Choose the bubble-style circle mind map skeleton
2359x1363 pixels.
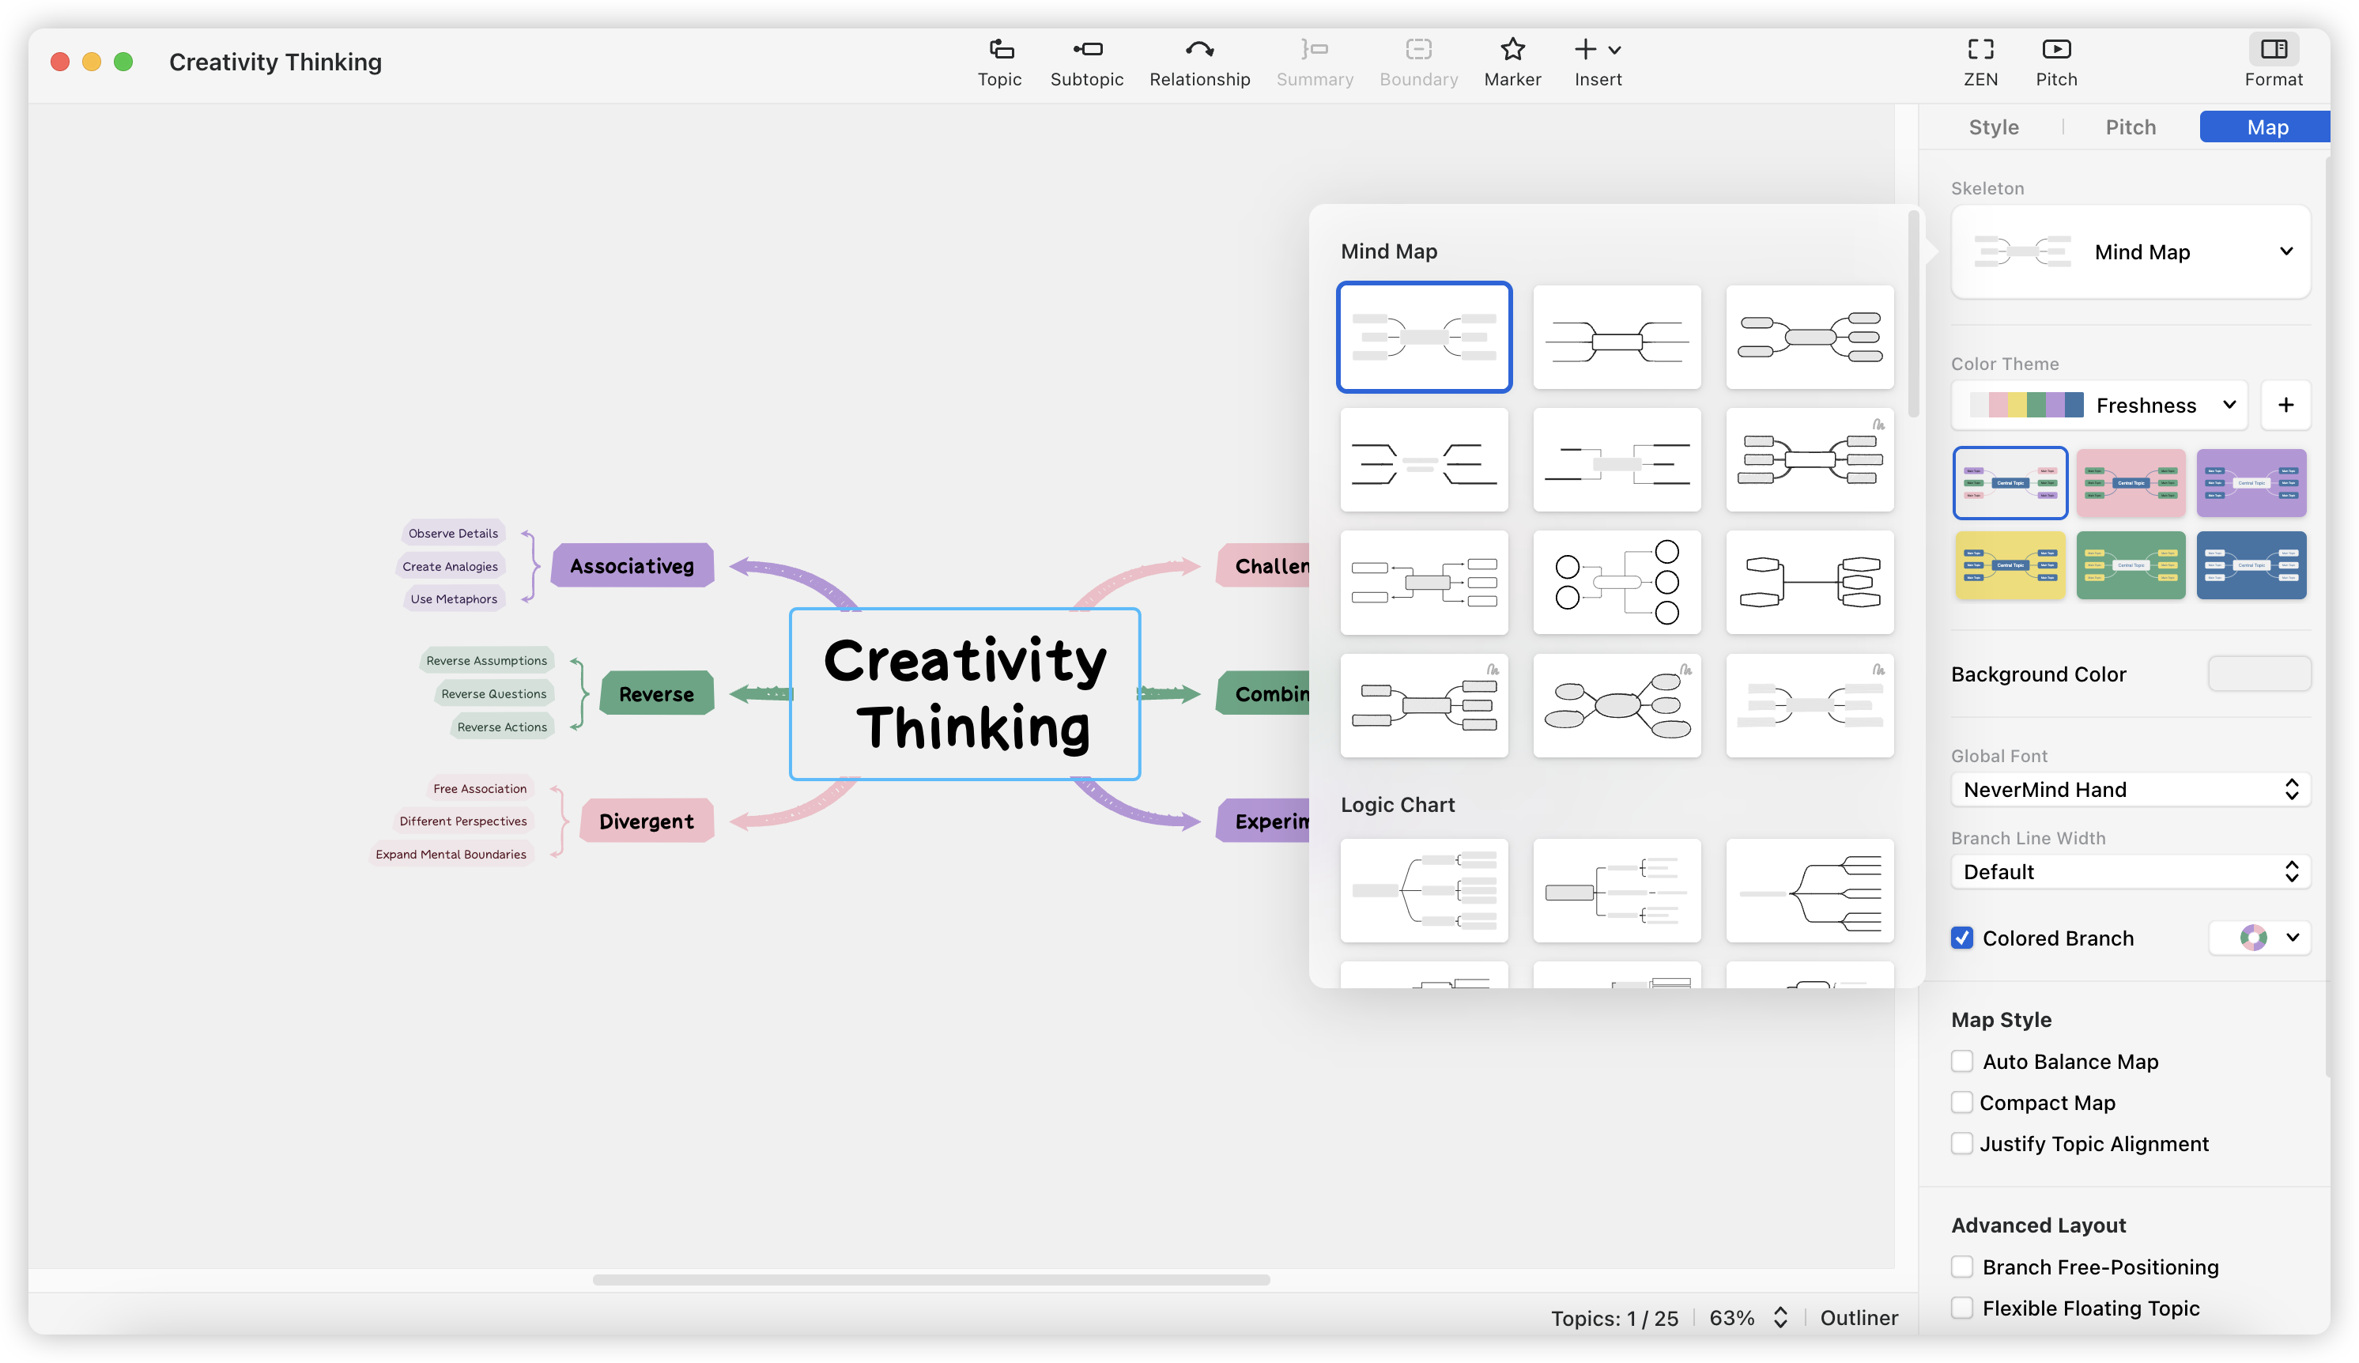pos(1617,582)
